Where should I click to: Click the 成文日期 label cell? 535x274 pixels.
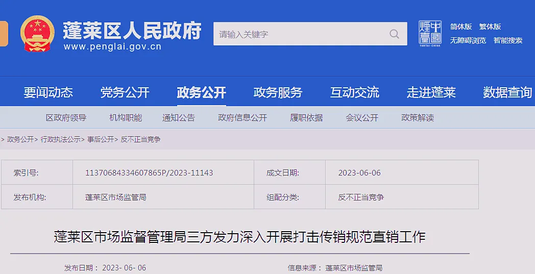click(289, 172)
